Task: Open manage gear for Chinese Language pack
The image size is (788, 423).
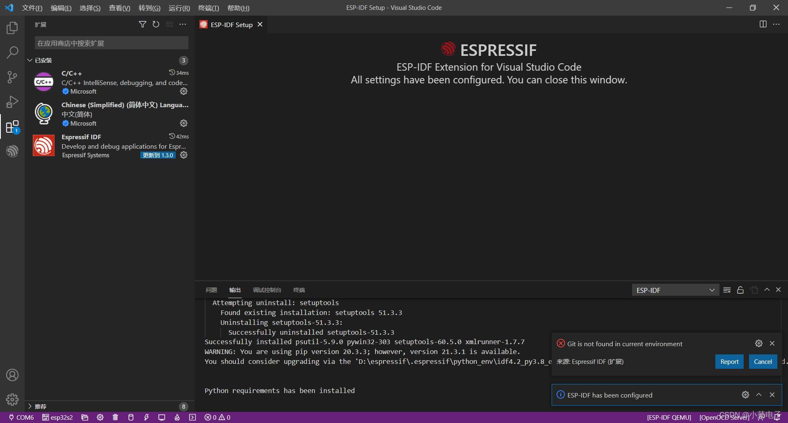Action: (184, 123)
